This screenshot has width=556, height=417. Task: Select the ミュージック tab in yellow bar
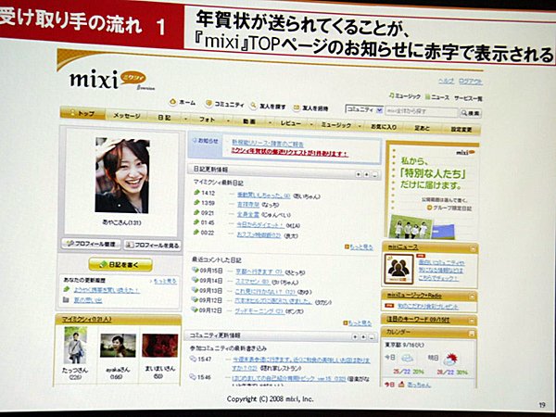click(335, 125)
